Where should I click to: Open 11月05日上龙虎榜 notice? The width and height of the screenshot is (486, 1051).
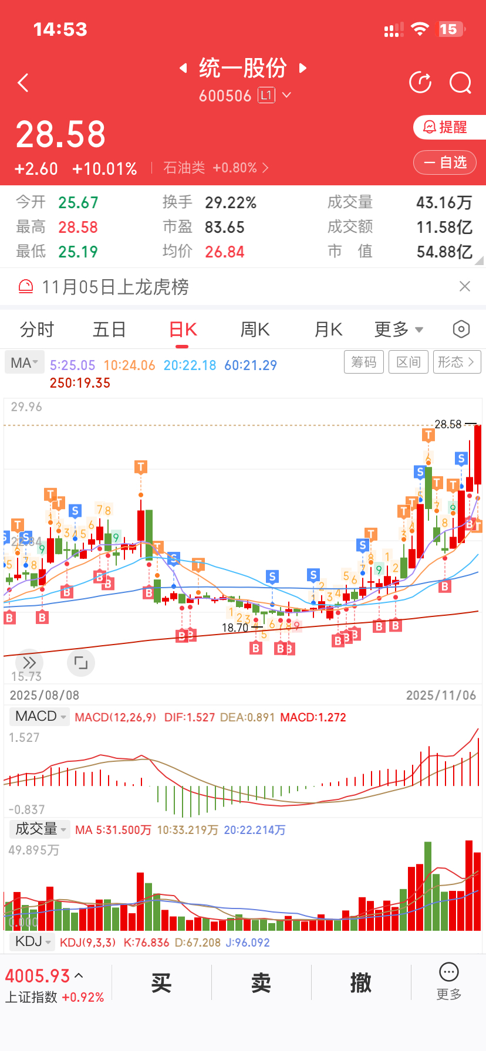coord(116,287)
